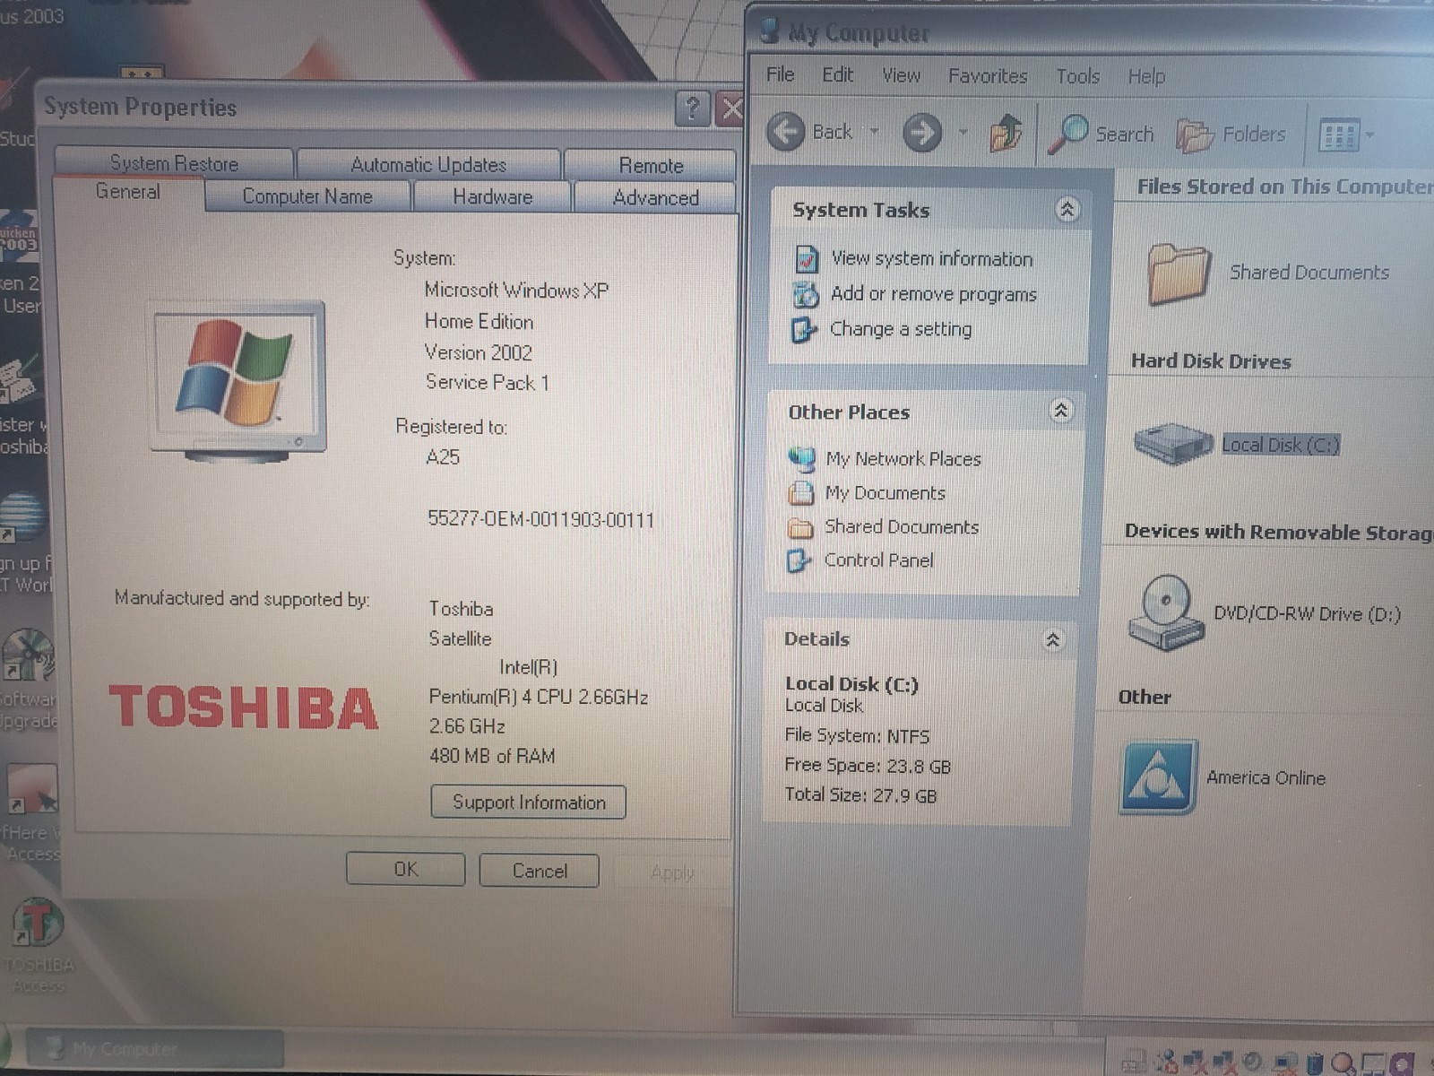Open the File menu in My Computer
The image size is (1434, 1076).
pyautogui.click(x=780, y=74)
